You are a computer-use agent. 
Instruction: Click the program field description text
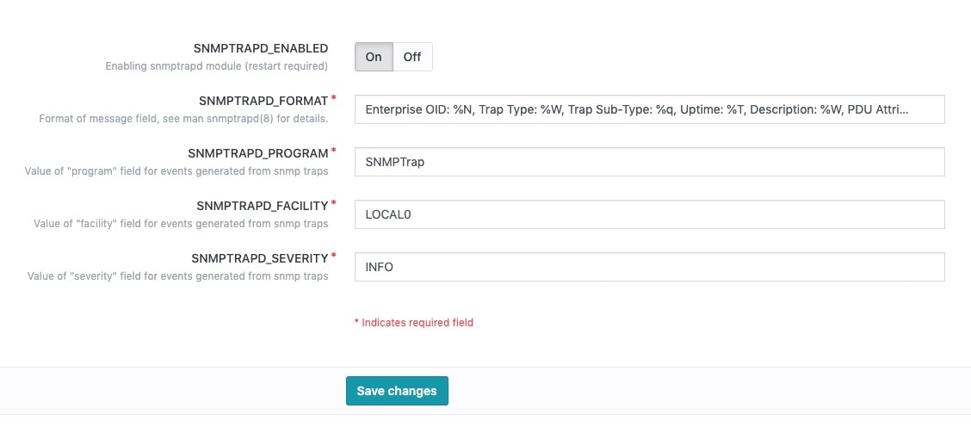coord(176,171)
